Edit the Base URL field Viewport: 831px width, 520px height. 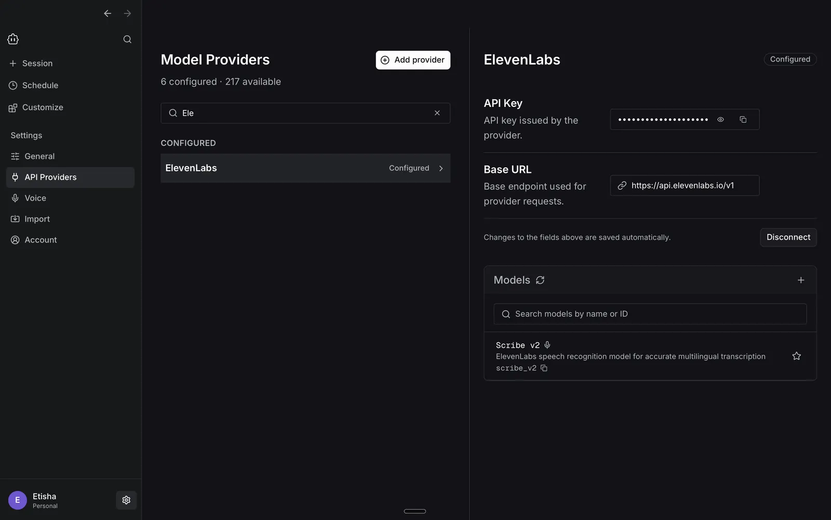click(685, 185)
